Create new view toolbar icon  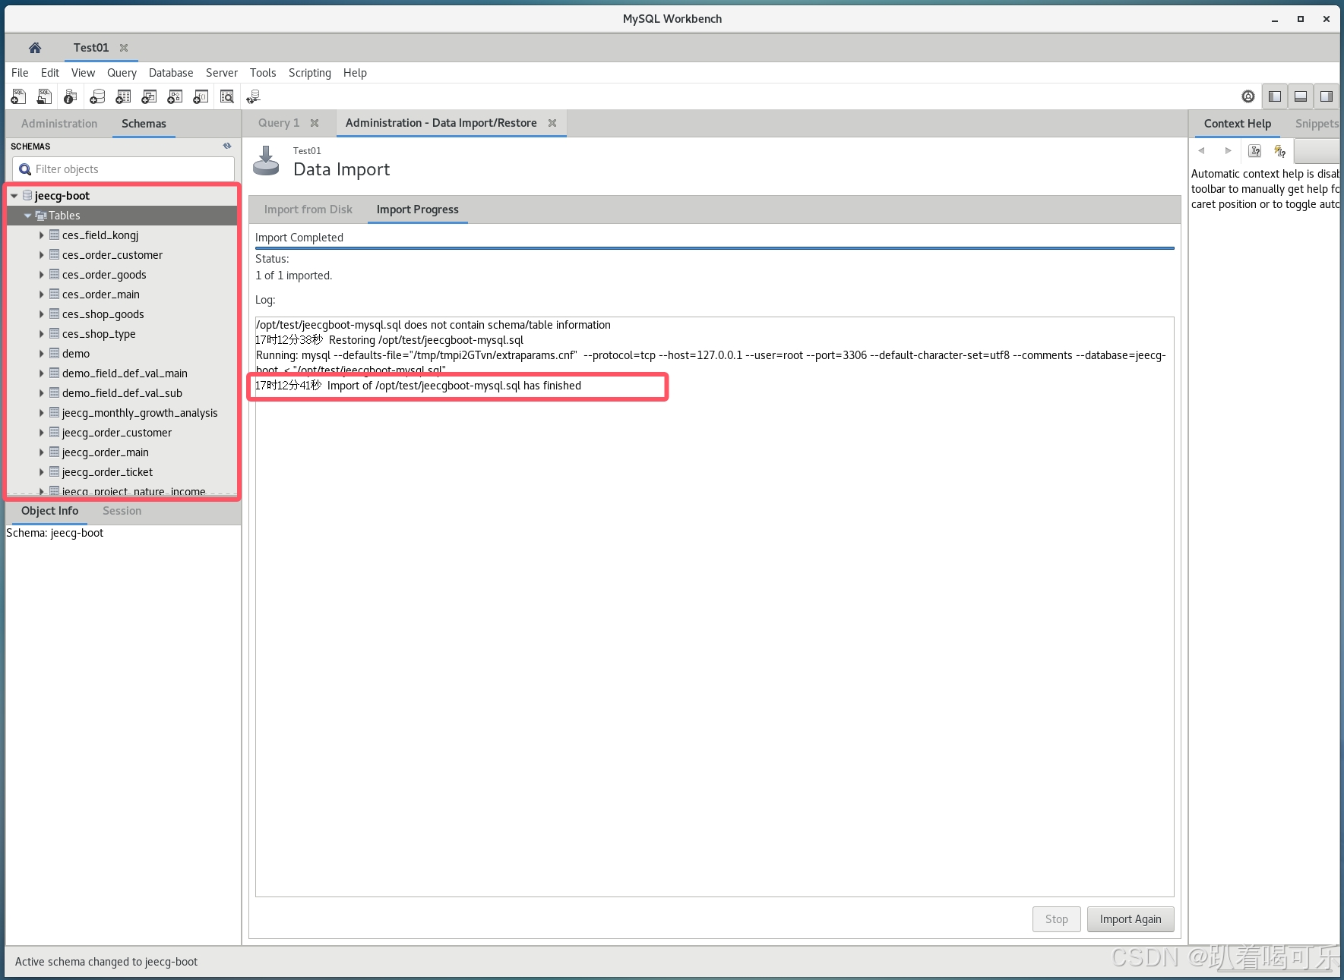click(x=149, y=96)
